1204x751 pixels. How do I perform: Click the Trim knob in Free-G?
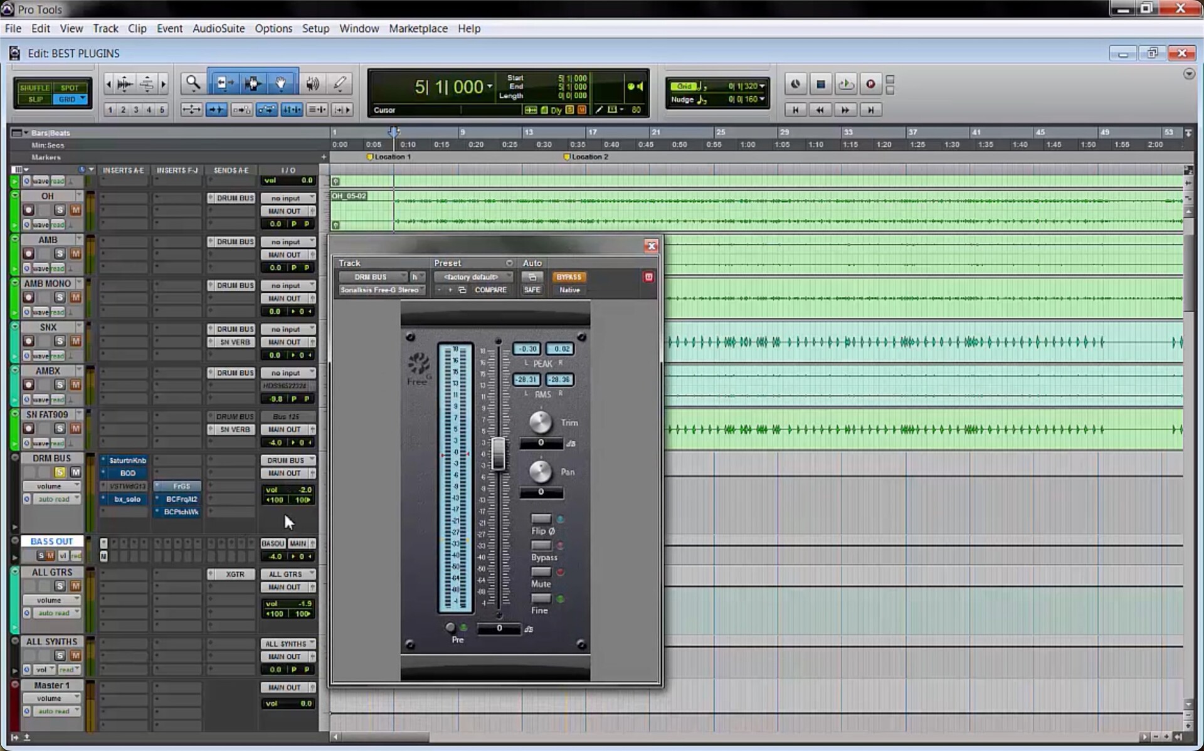(541, 422)
